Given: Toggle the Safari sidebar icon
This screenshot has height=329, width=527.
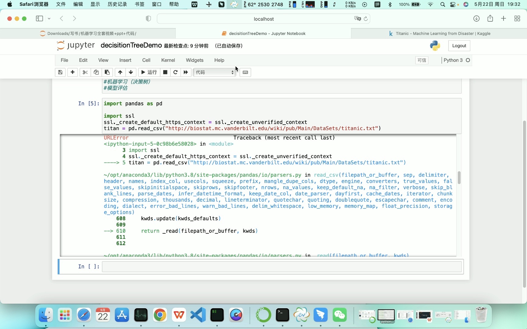Looking at the screenshot, I should coord(39,19).
